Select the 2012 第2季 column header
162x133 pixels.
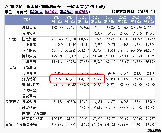coord(122,20)
